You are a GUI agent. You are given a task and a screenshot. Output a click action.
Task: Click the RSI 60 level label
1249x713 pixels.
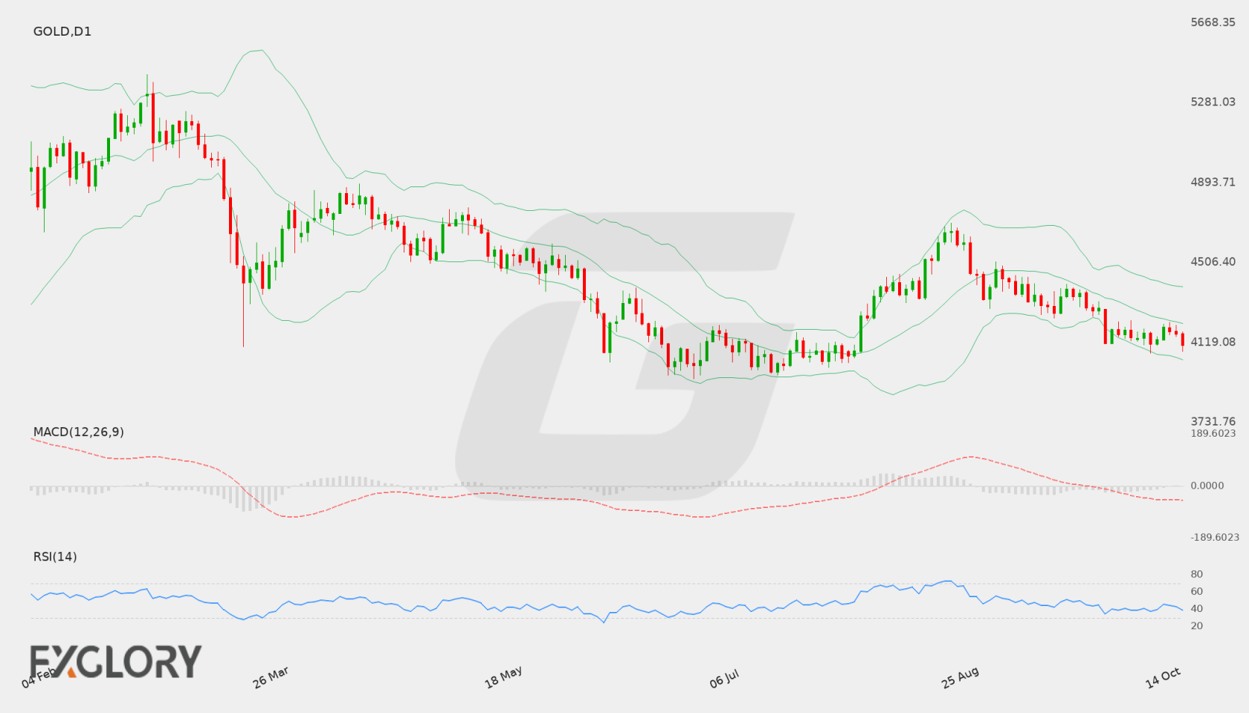1197,591
